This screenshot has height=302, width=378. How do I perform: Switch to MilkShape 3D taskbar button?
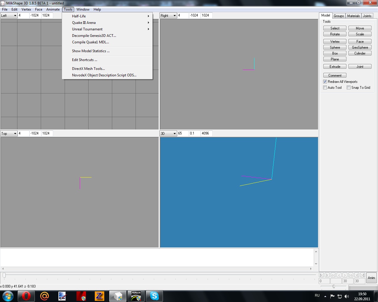[118, 296]
